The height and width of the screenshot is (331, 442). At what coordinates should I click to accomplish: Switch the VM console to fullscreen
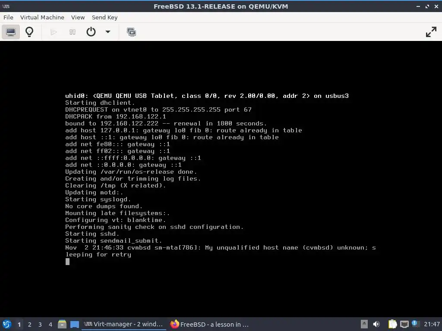[431, 32]
